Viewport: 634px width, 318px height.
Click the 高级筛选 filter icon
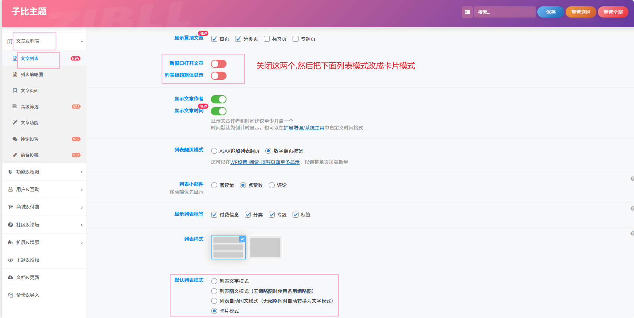(x=15, y=107)
